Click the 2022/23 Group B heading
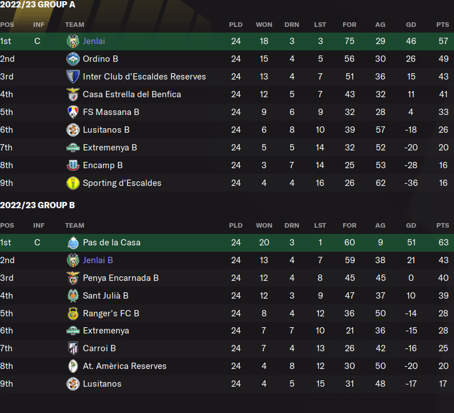The width and height of the screenshot is (454, 413). point(38,205)
